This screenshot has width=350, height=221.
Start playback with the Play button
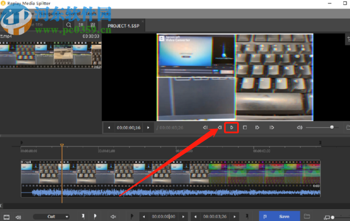(x=231, y=128)
